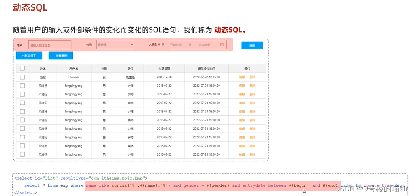Click 编辑 in the zhaomin row

[242, 77]
